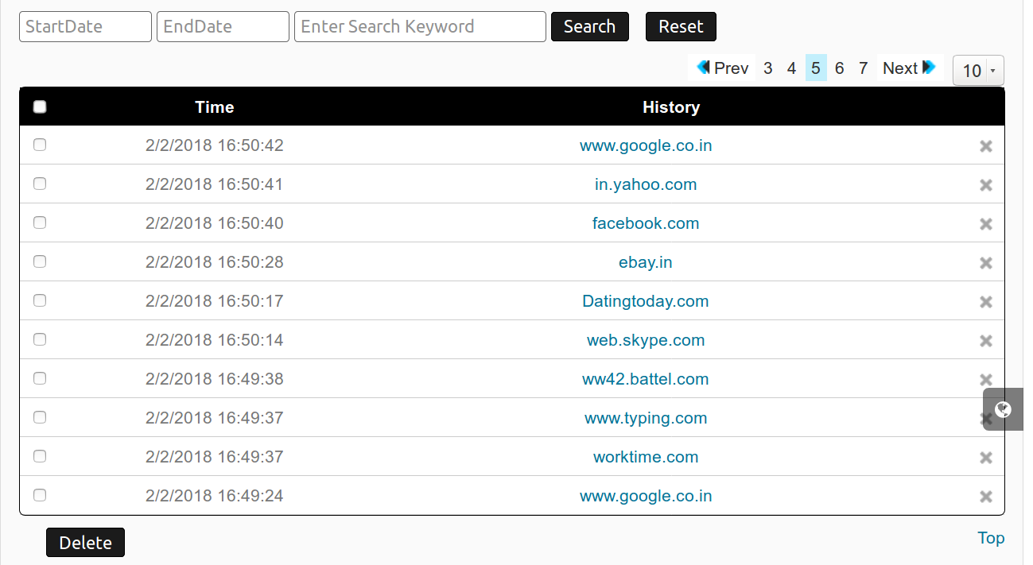1033x565 pixels.
Task: Delete the facebook.com history entry
Action: click(x=986, y=224)
